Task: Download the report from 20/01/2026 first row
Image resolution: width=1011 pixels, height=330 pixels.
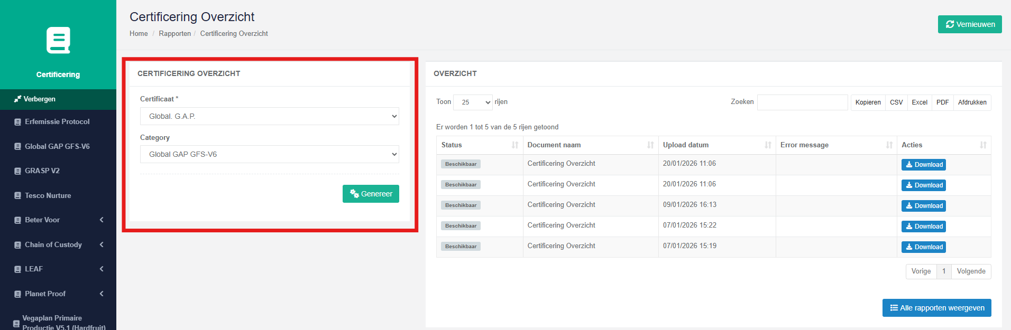Action: pyautogui.click(x=923, y=165)
